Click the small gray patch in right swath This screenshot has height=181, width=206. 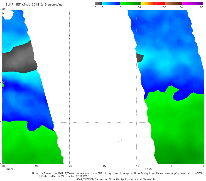coord(140,58)
